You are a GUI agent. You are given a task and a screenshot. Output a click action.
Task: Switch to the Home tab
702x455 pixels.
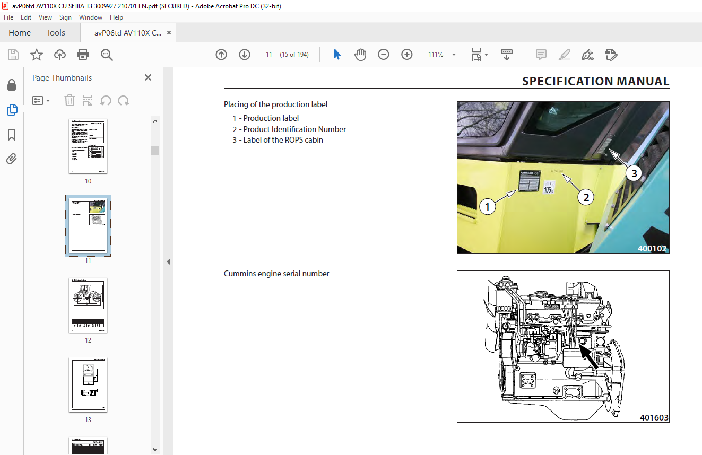click(20, 33)
